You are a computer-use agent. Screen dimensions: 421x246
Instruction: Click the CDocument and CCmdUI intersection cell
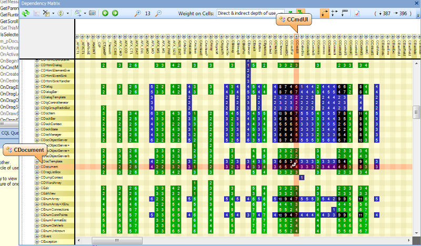point(296,167)
